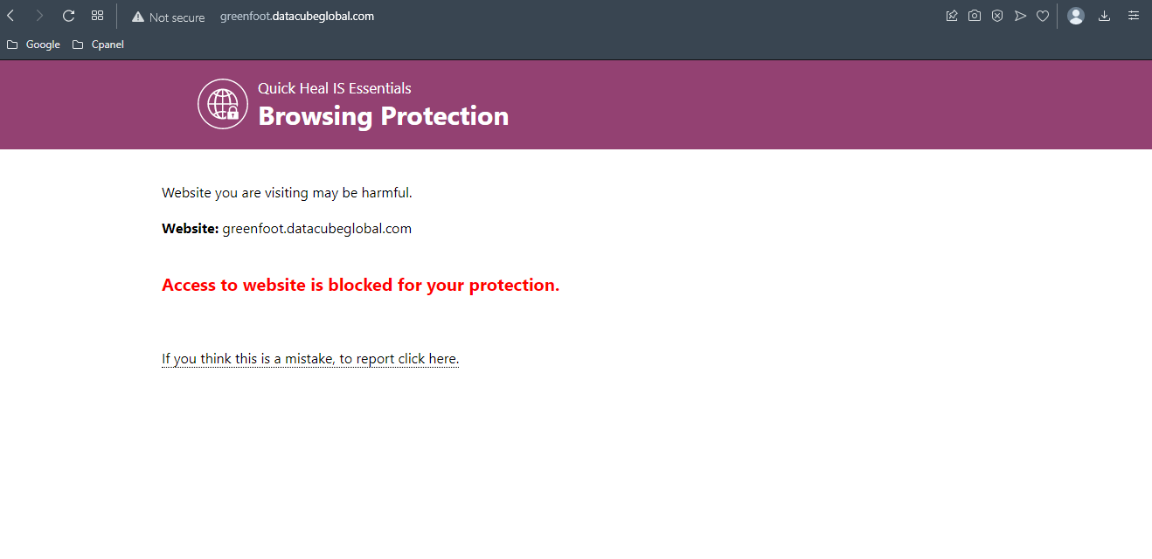Viewport: 1152px width, 559px height.
Task: Open the user profile avatar
Action: click(1076, 16)
